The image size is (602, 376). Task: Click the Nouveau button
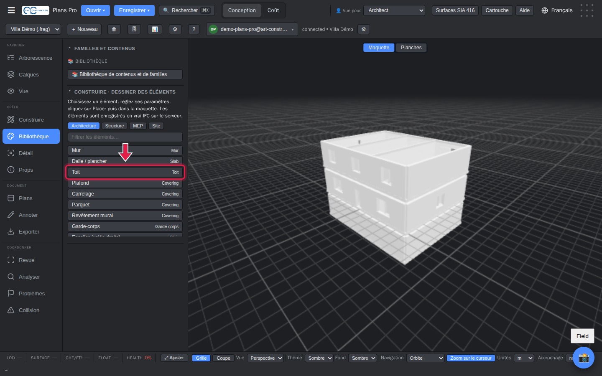[84, 29]
